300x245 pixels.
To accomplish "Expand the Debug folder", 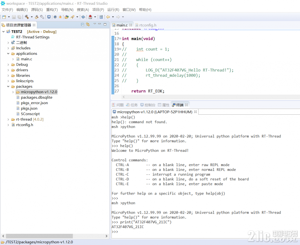I will coord(8,65).
